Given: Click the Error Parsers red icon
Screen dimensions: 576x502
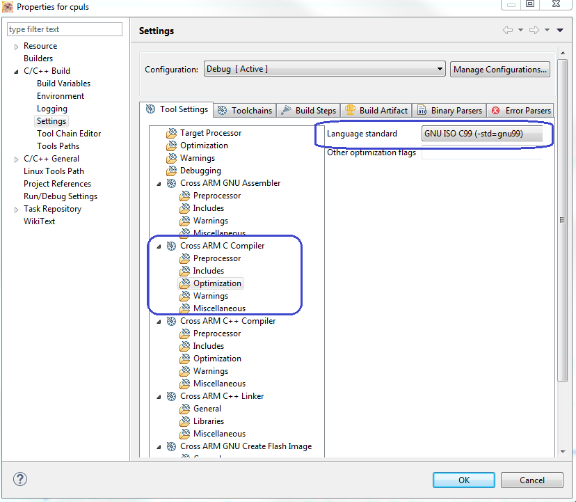Looking at the screenshot, I should tap(495, 110).
